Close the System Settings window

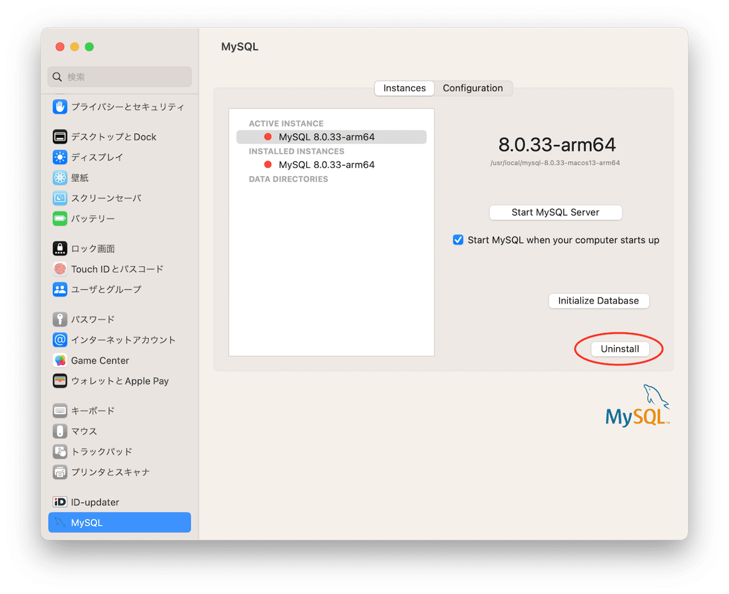click(x=60, y=47)
